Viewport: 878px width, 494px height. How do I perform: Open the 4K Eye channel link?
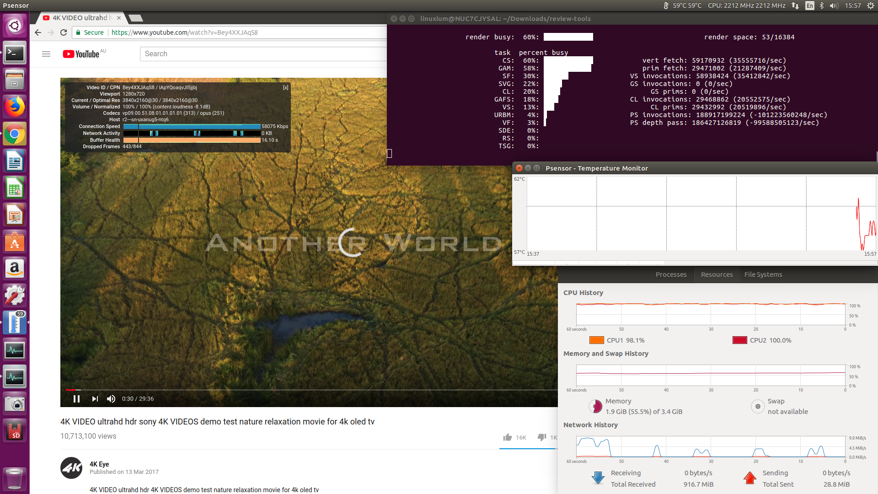click(99, 464)
